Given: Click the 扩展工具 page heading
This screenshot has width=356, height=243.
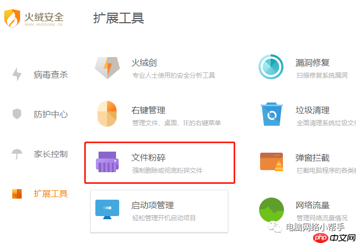Looking at the screenshot, I should click(118, 18).
